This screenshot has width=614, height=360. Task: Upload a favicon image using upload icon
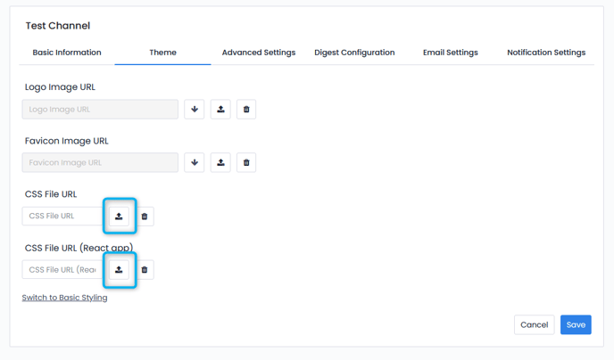tap(220, 163)
